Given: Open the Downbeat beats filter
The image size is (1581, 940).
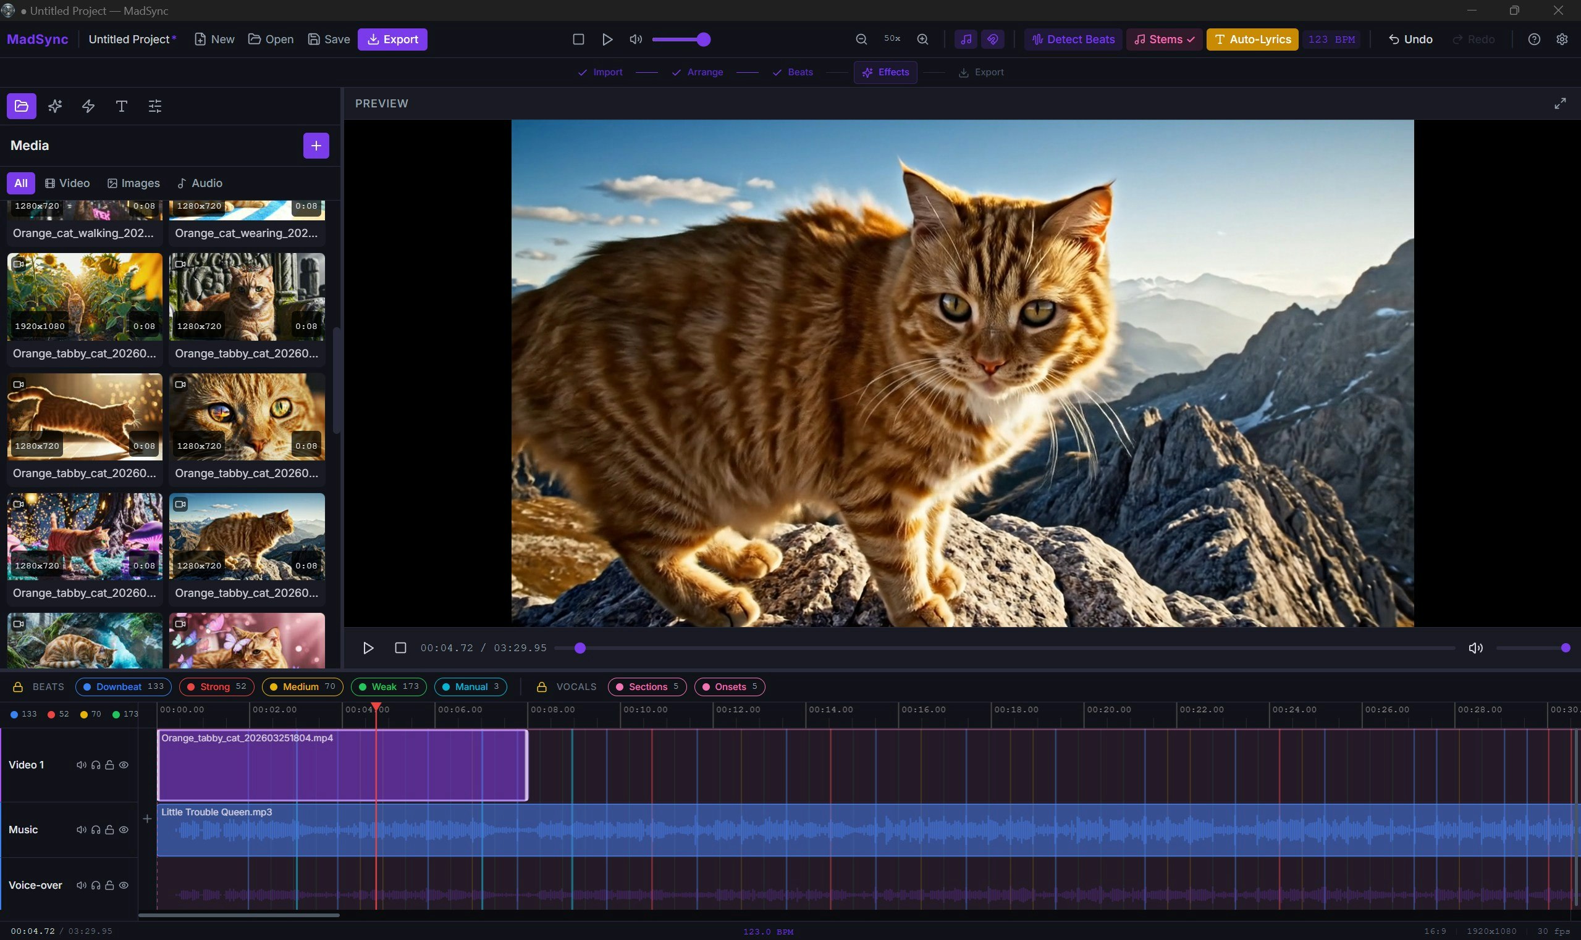Looking at the screenshot, I should click(x=123, y=686).
